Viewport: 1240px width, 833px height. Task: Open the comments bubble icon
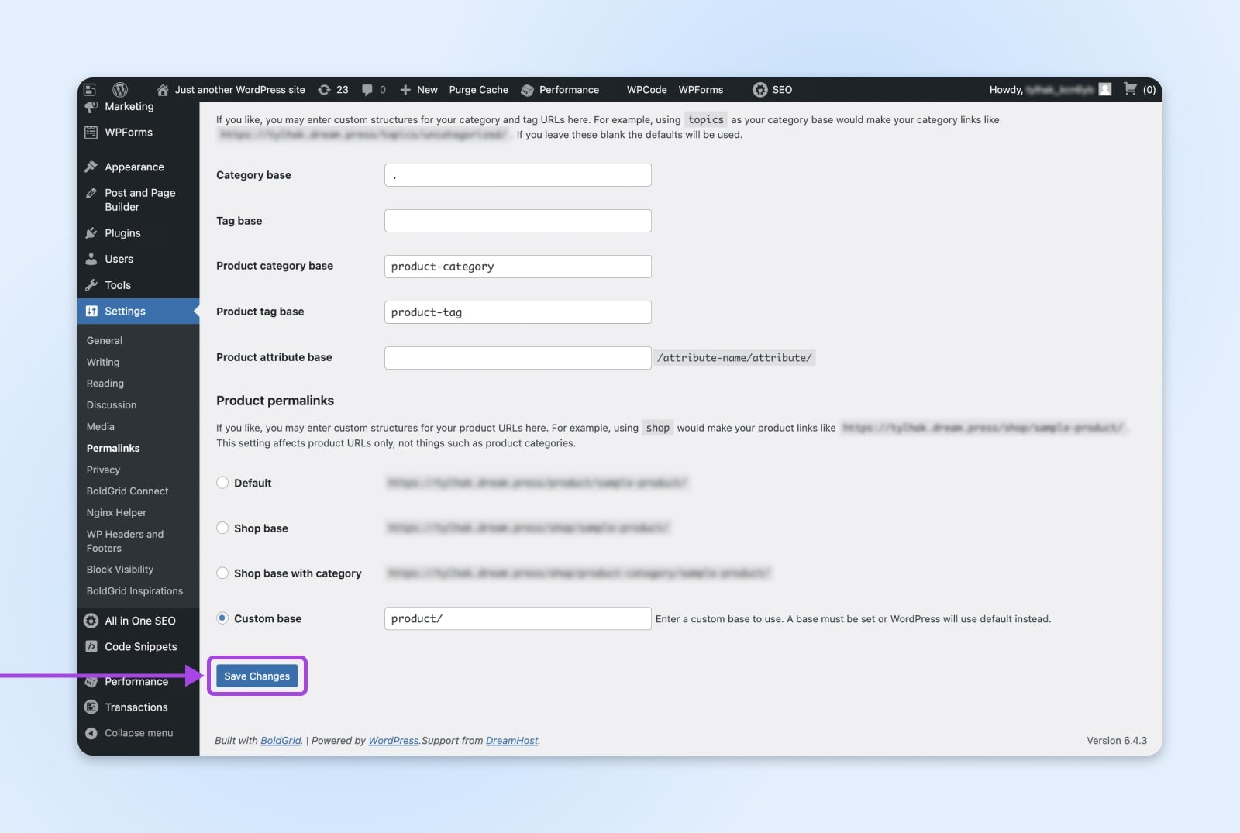coord(367,90)
